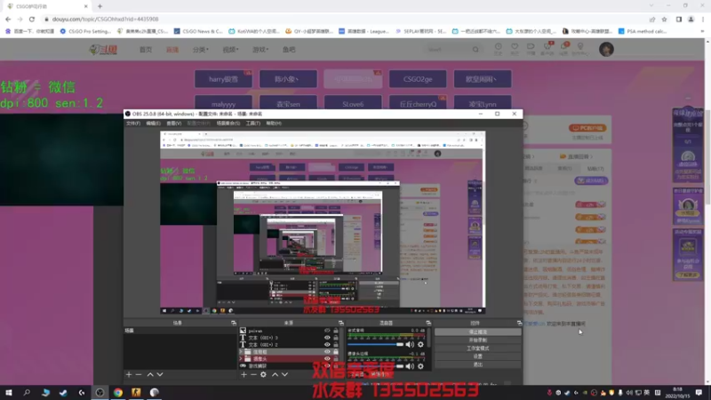Adjust the desktop audio volume slider
This screenshot has height=400, width=711.
375,345
